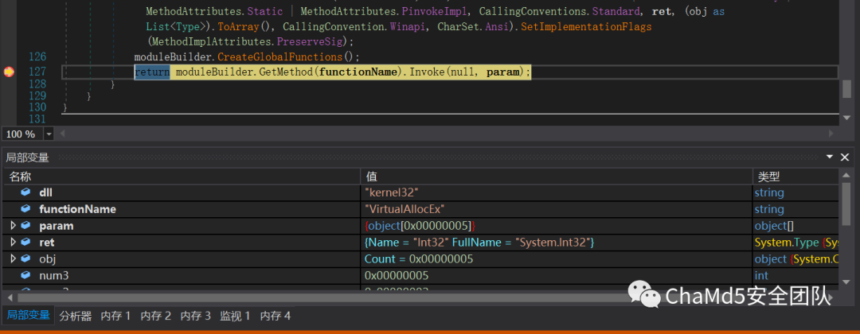Viewport: 860px width, 334px height.
Task: Expand the obj variable row
Action: point(14,258)
